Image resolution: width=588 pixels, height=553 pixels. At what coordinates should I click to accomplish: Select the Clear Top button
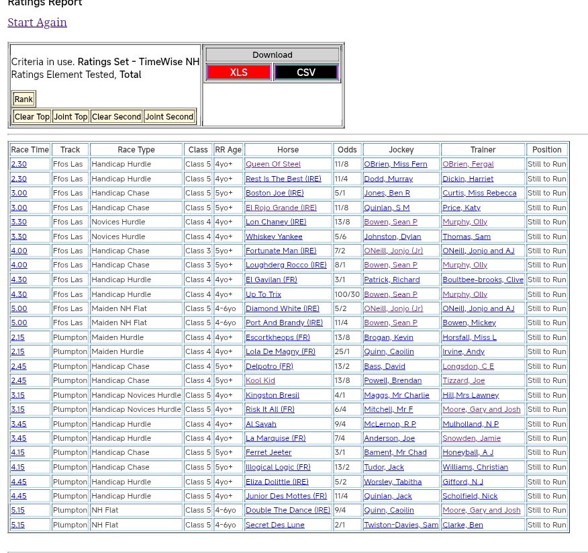click(32, 117)
